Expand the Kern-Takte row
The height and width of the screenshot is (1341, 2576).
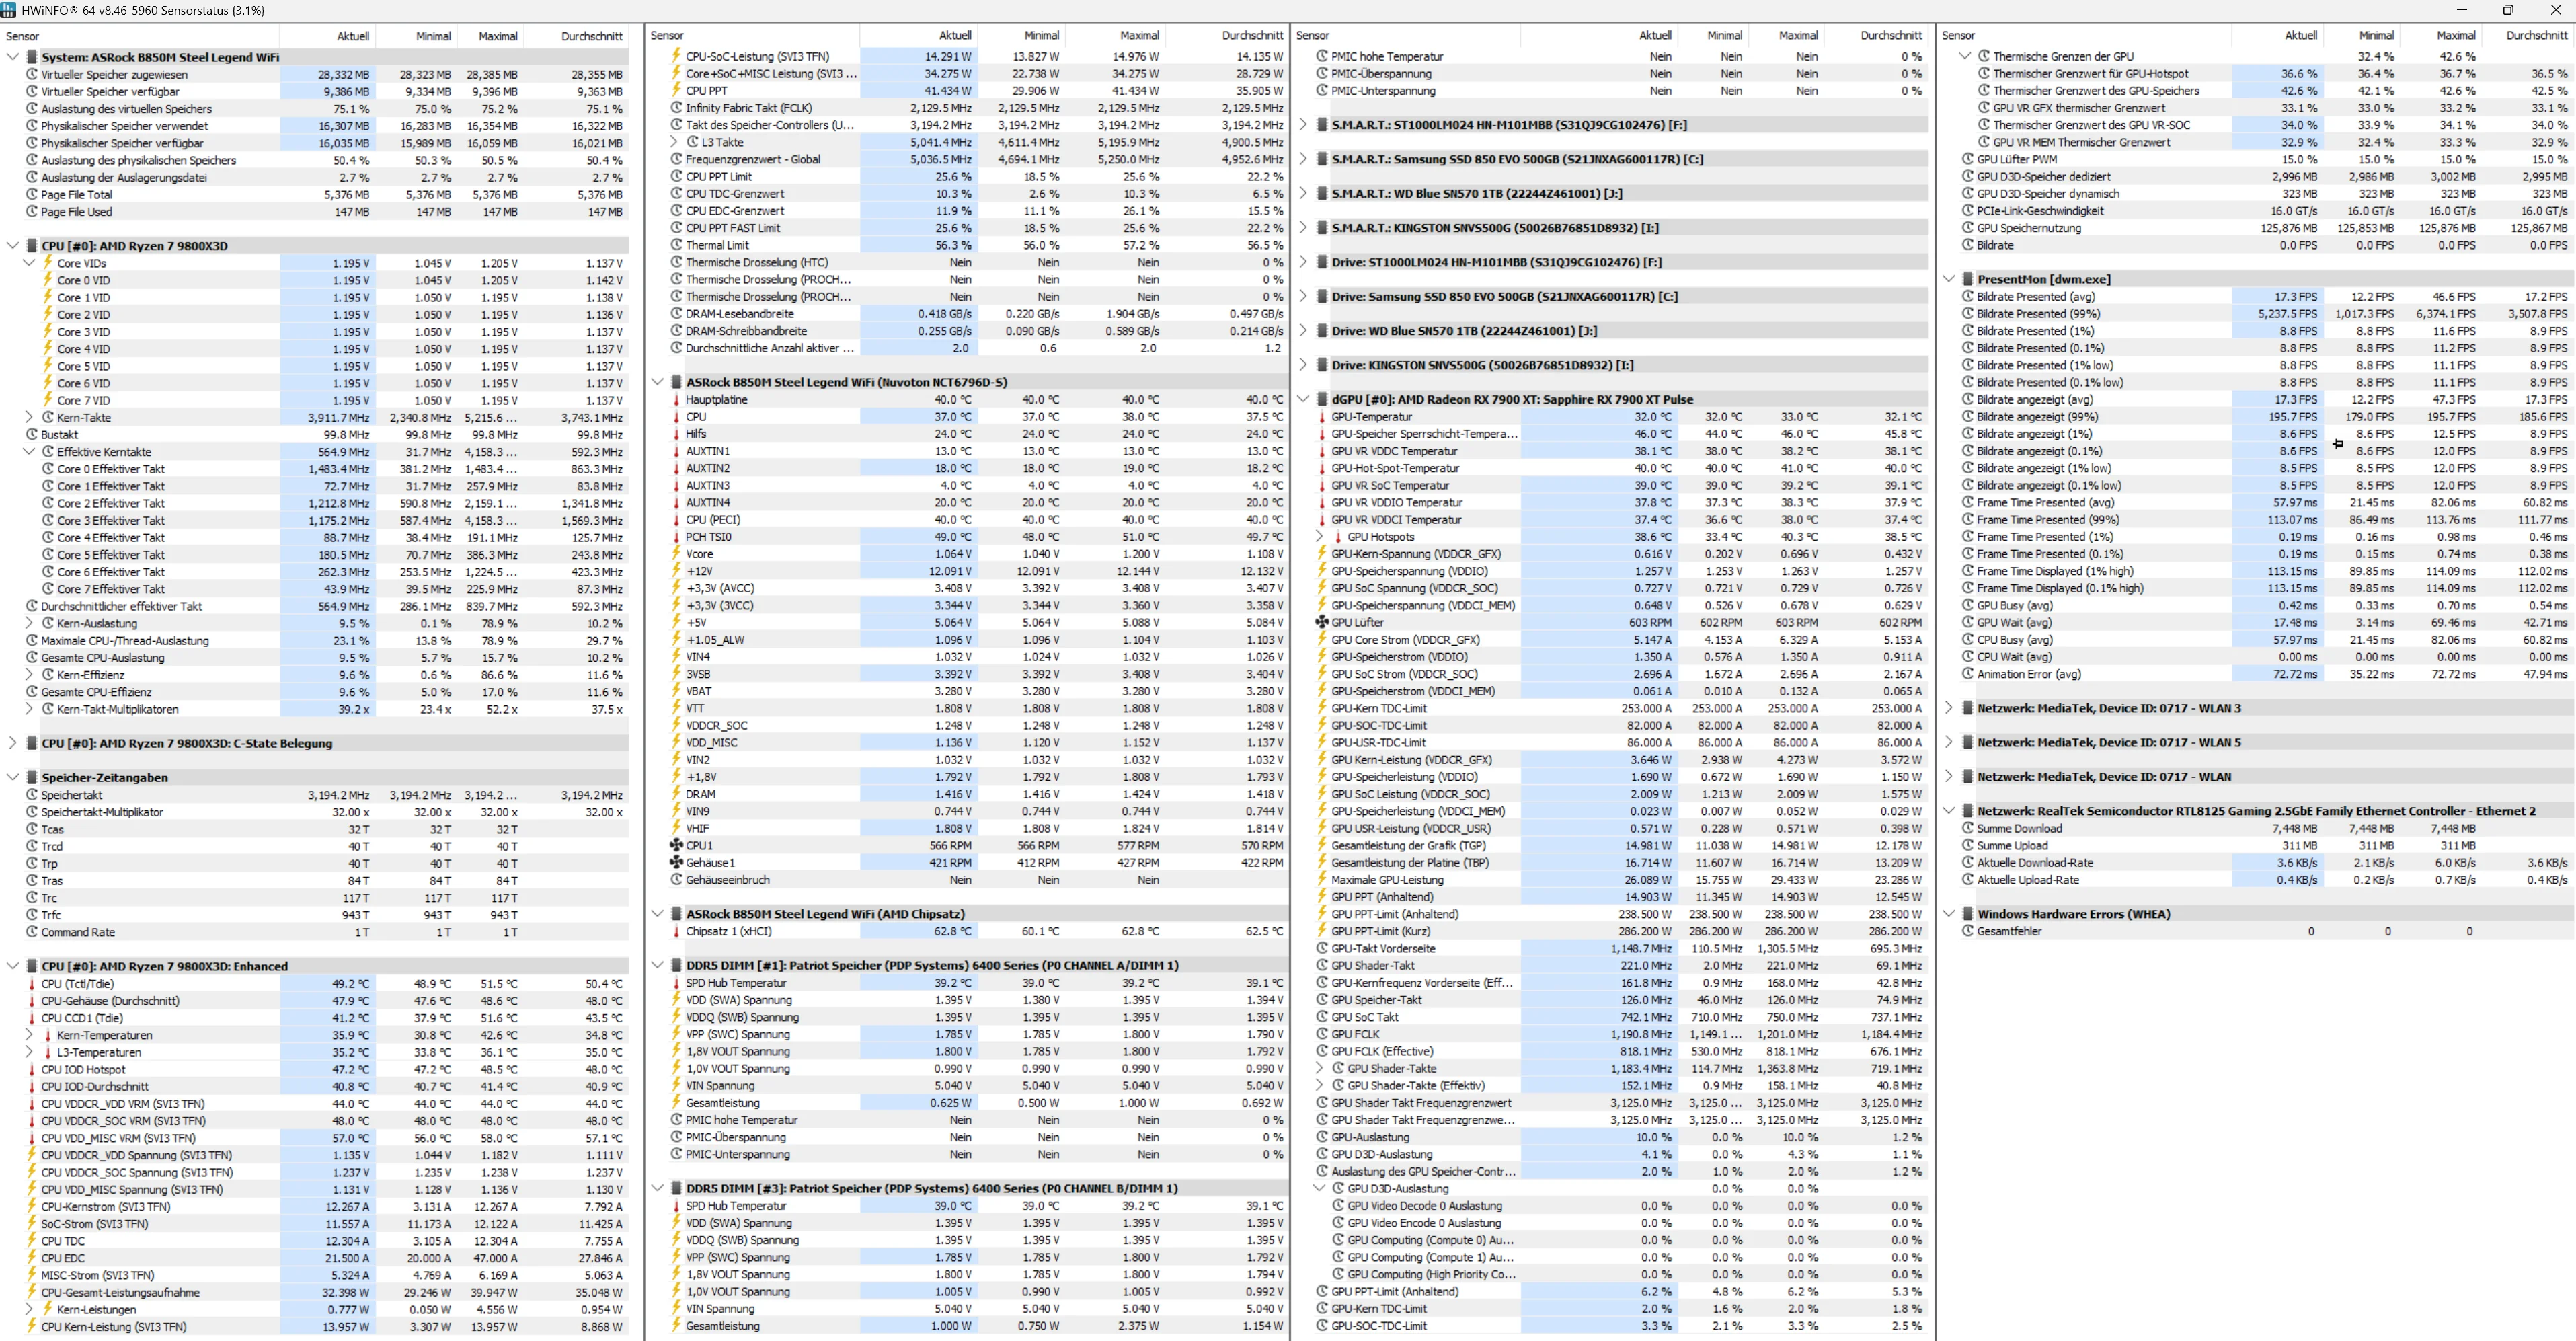point(29,417)
